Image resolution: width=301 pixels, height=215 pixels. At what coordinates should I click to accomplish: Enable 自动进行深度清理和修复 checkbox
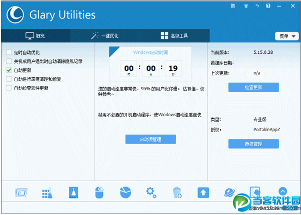click(x=9, y=79)
